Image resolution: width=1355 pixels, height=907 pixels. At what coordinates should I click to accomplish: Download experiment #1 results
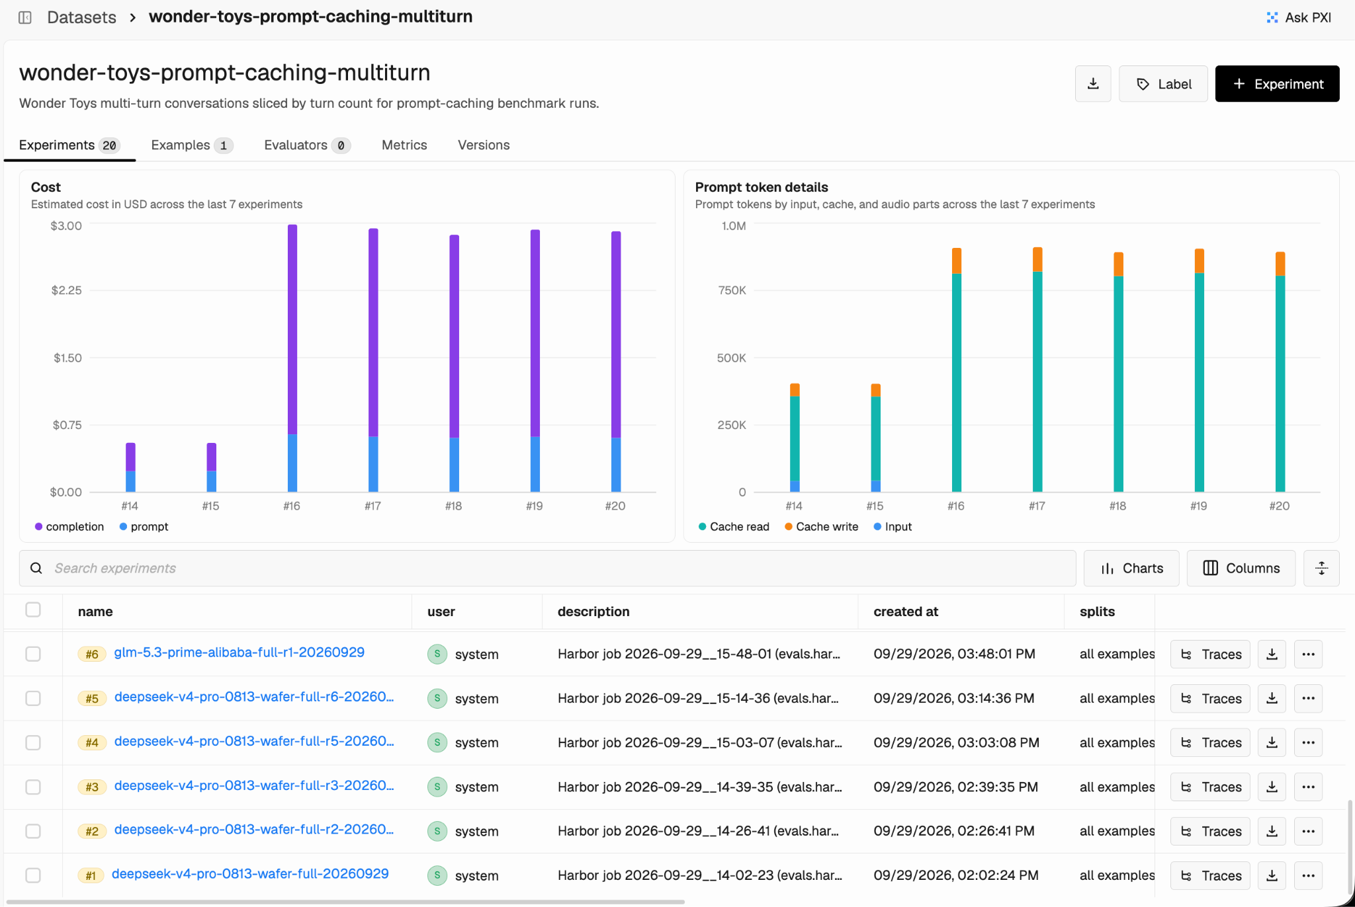coord(1272,875)
